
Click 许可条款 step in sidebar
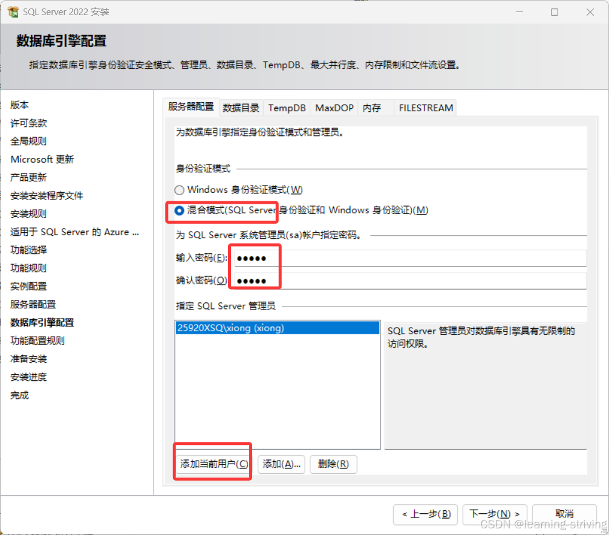[28, 123]
